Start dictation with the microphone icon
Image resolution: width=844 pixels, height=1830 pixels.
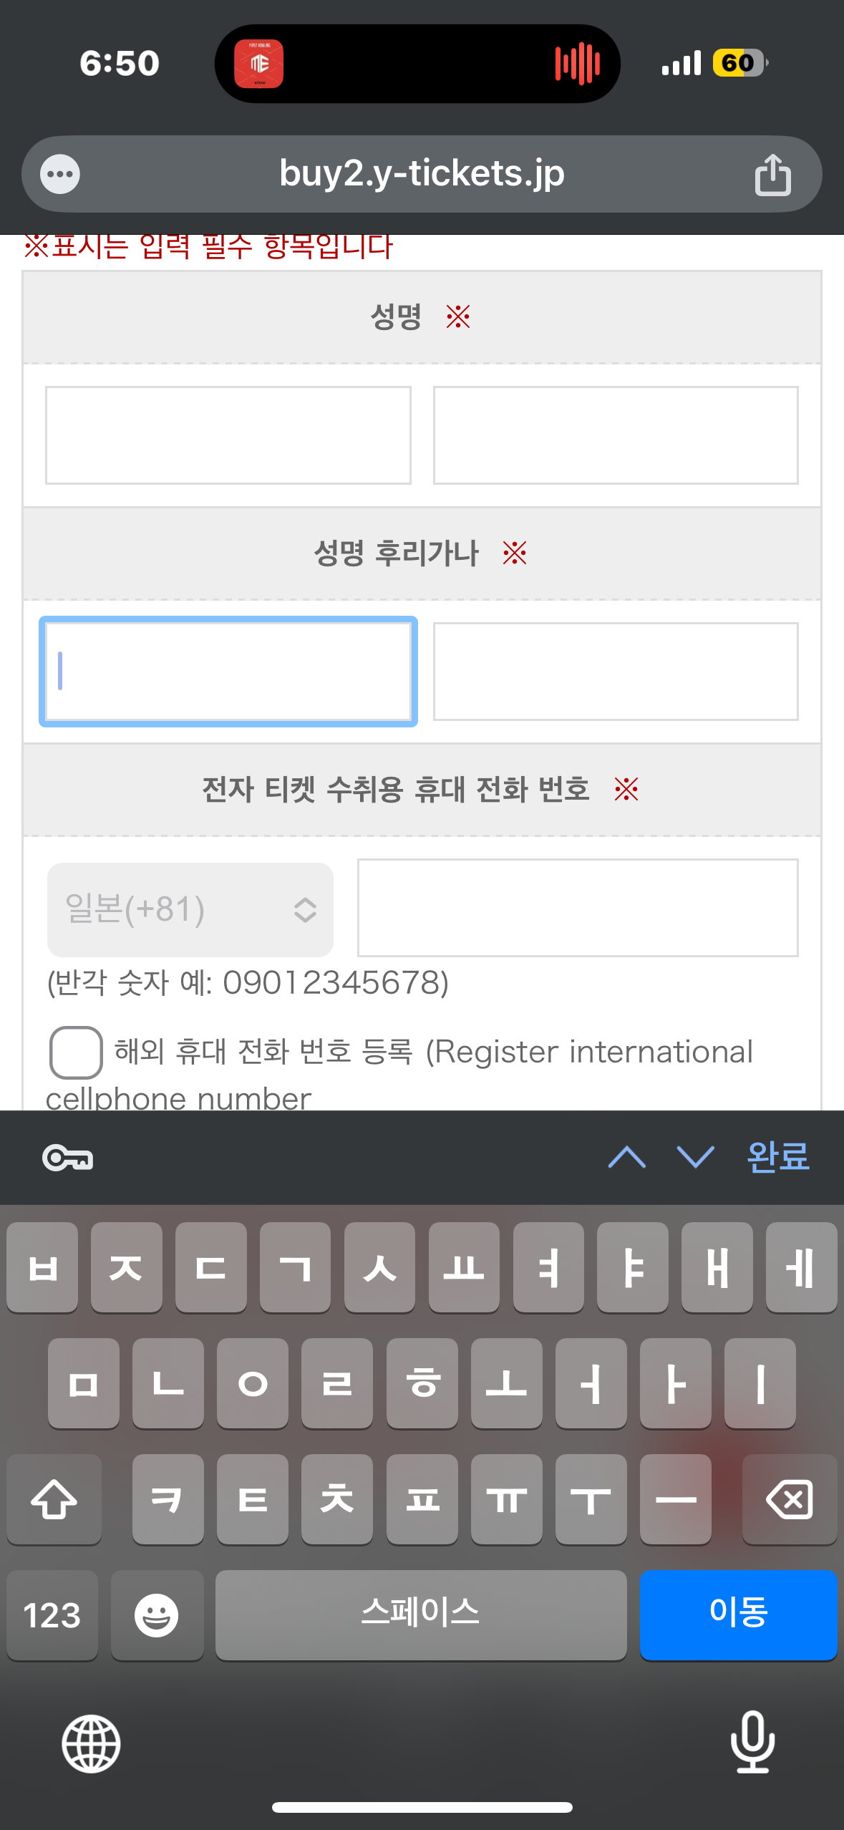[752, 1741]
